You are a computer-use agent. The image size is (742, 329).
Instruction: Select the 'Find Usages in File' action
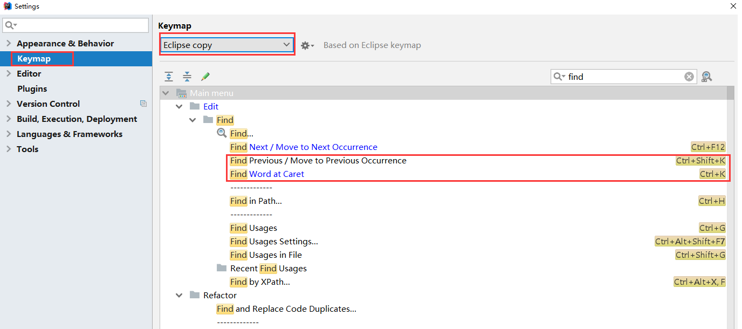(266, 255)
